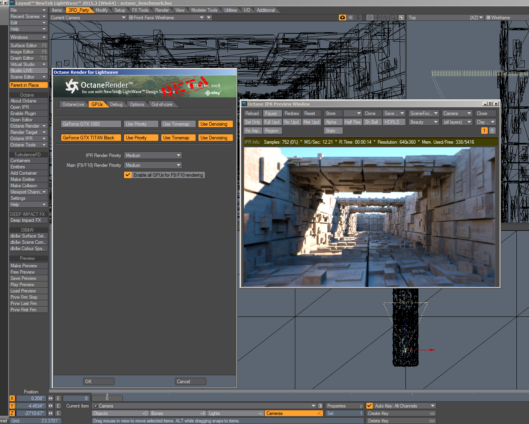Open the Current Camera view dropdown
This screenshot has height=424, width=529.
pos(88,18)
